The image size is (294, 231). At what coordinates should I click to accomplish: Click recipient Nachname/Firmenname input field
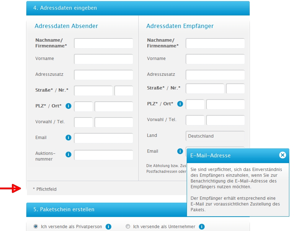pyautogui.click(x=215, y=43)
